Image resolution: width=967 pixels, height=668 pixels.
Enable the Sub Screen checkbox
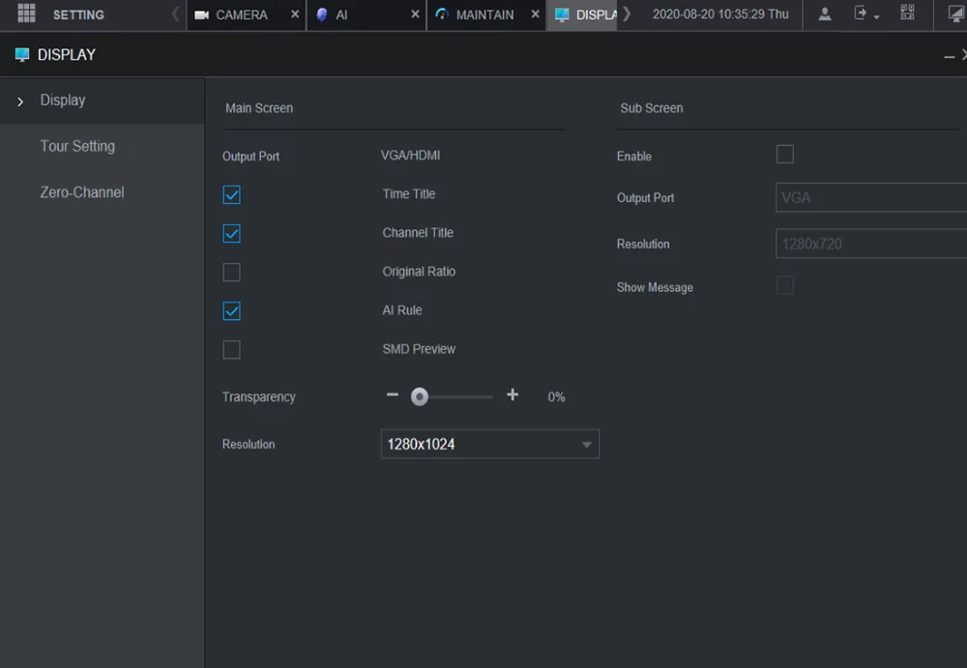784,155
